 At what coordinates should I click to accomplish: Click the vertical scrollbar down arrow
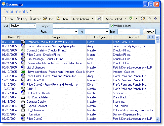click(157, 119)
